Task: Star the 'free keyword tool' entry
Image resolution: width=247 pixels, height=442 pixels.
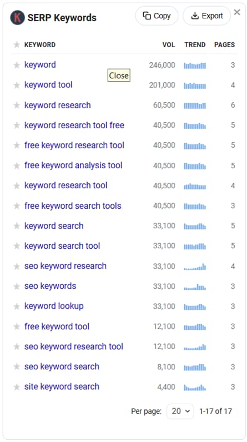Action: (17, 327)
